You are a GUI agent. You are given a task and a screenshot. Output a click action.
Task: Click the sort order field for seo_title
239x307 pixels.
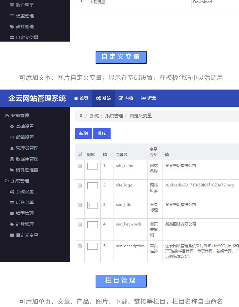tap(92, 205)
